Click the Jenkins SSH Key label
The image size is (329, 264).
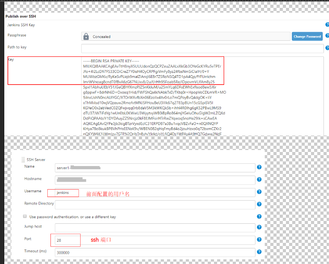point(21,25)
